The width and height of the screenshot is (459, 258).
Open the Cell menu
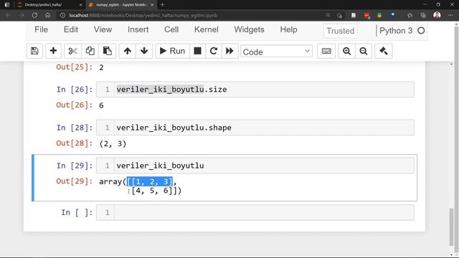171,29
